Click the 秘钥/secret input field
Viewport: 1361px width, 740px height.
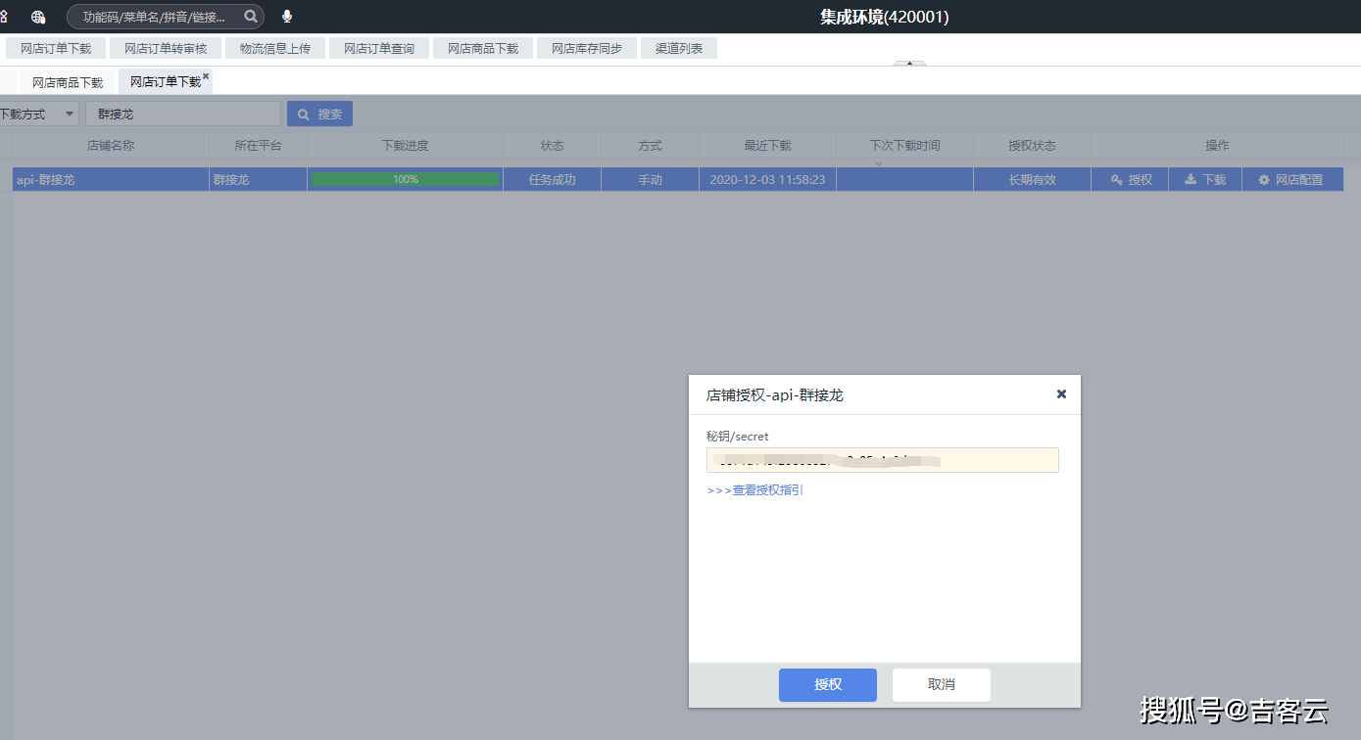tap(882, 460)
